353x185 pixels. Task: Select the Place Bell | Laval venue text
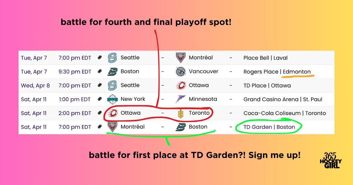pyautogui.click(x=265, y=58)
